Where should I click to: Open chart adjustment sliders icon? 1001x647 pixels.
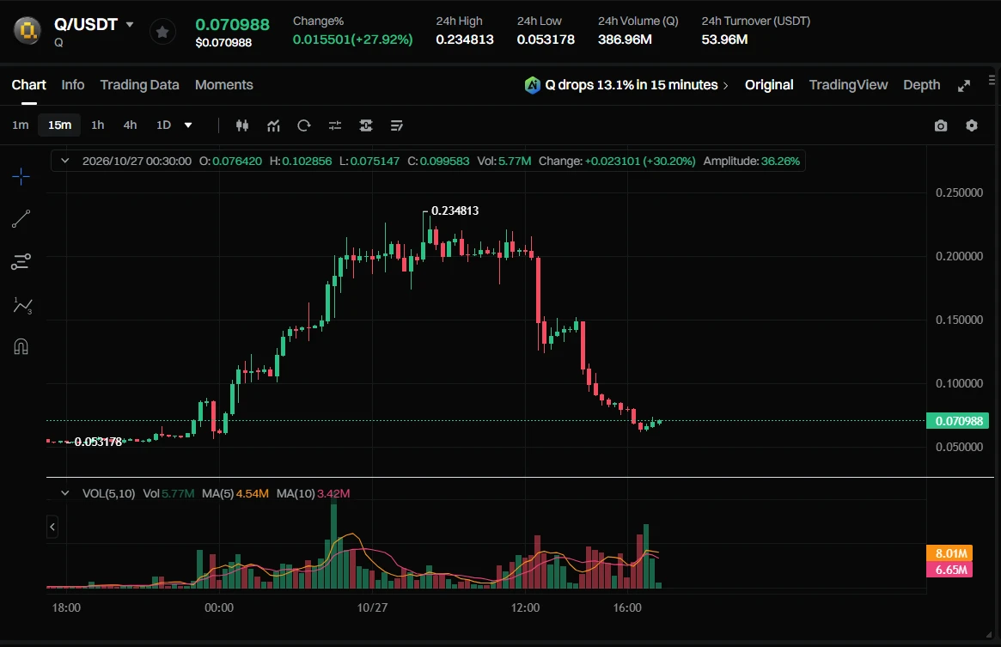[x=334, y=125]
